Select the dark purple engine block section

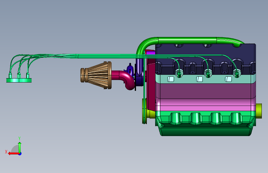(x=206, y=91)
